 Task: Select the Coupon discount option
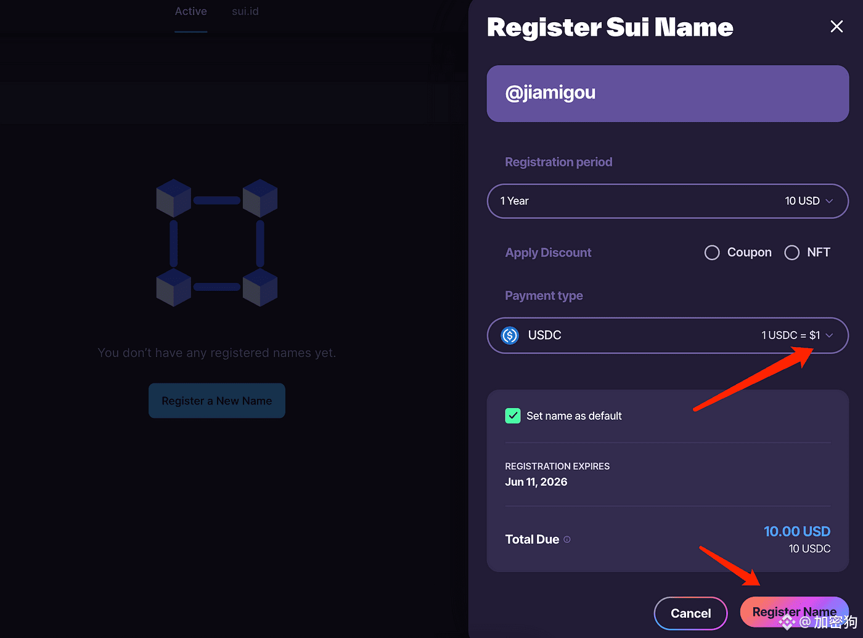pos(712,253)
